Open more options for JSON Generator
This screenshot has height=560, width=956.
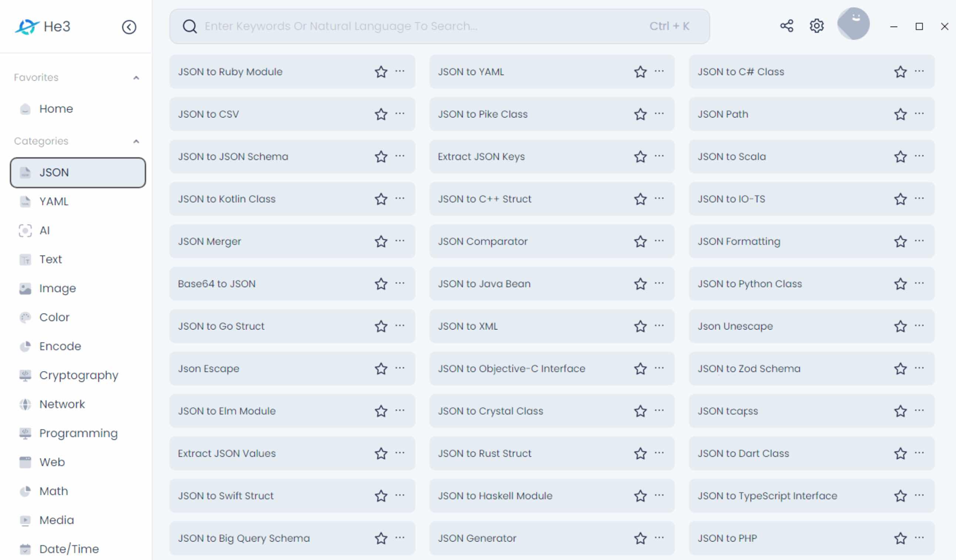(x=659, y=537)
